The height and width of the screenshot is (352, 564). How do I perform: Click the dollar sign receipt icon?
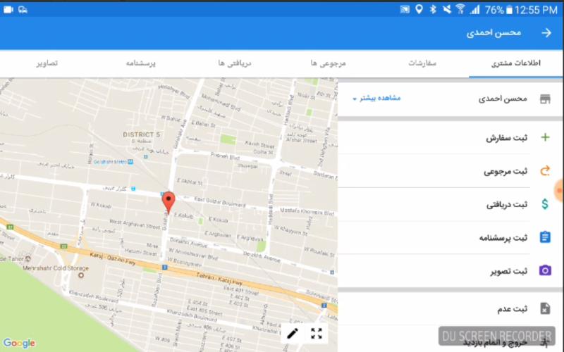click(544, 204)
